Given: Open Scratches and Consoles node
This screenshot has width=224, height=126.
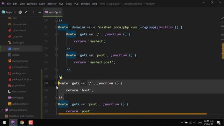Looking at the screenshot, I should [21, 116].
